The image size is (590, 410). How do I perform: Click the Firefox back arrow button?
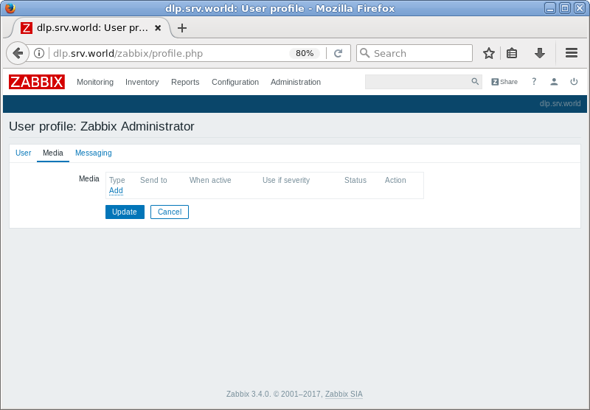point(18,53)
